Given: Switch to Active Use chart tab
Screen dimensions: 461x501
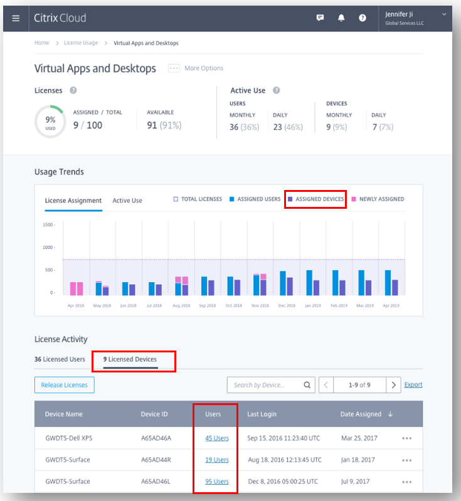Looking at the screenshot, I should pyautogui.click(x=127, y=201).
